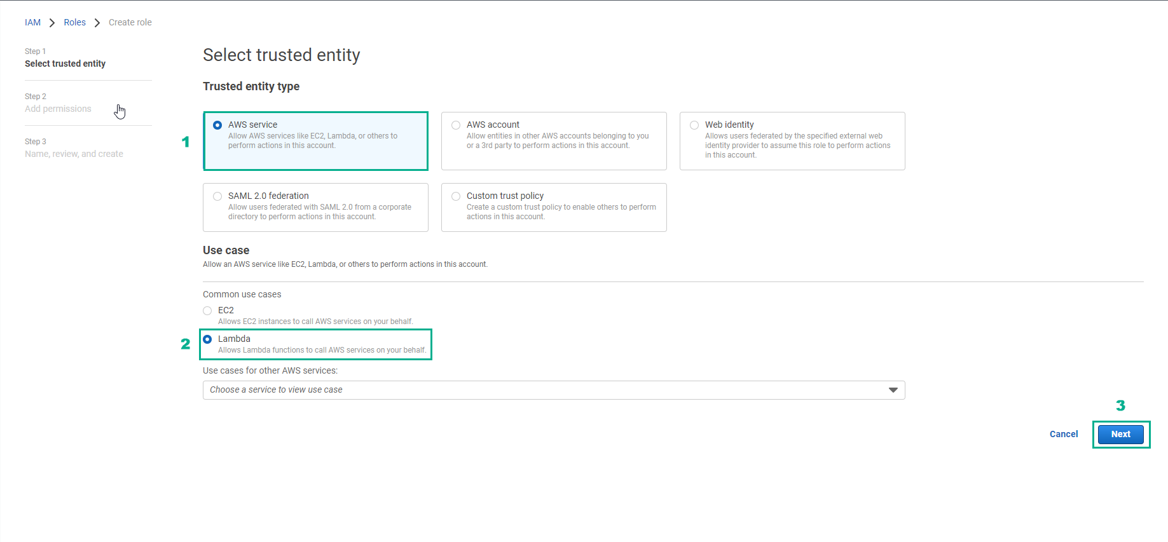Image resolution: width=1168 pixels, height=542 pixels.
Task: Open the Roles breadcrumb link
Action: point(74,22)
